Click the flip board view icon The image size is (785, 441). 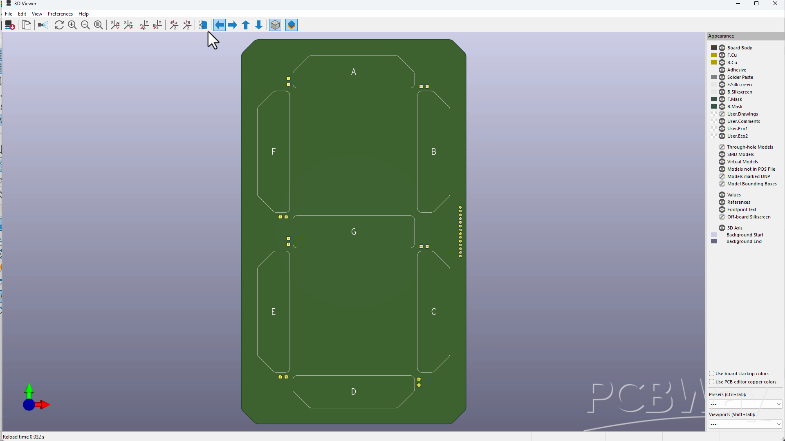[x=203, y=25]
